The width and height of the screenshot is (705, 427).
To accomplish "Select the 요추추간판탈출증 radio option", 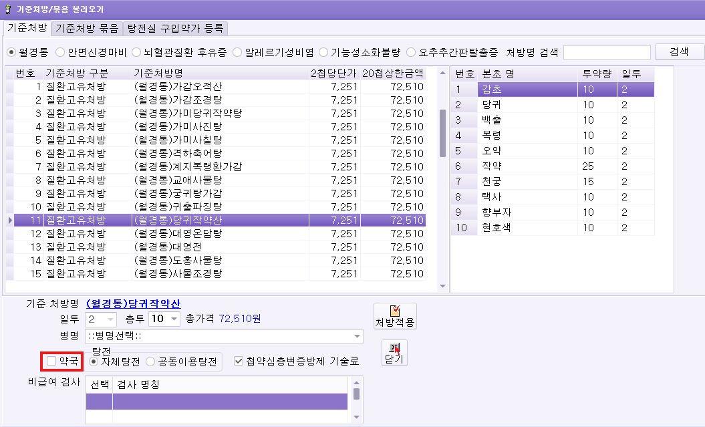I will click(410, 53).
